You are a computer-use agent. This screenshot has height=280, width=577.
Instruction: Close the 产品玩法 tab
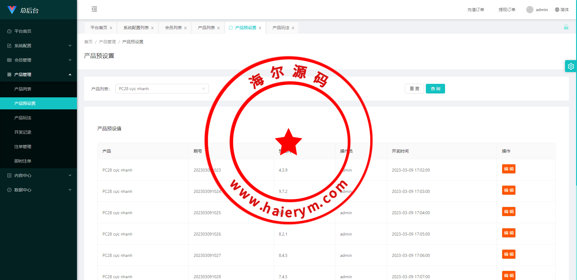293,28
